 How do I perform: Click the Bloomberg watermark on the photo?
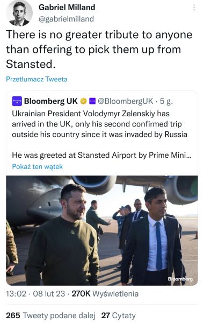coord(180,279)
